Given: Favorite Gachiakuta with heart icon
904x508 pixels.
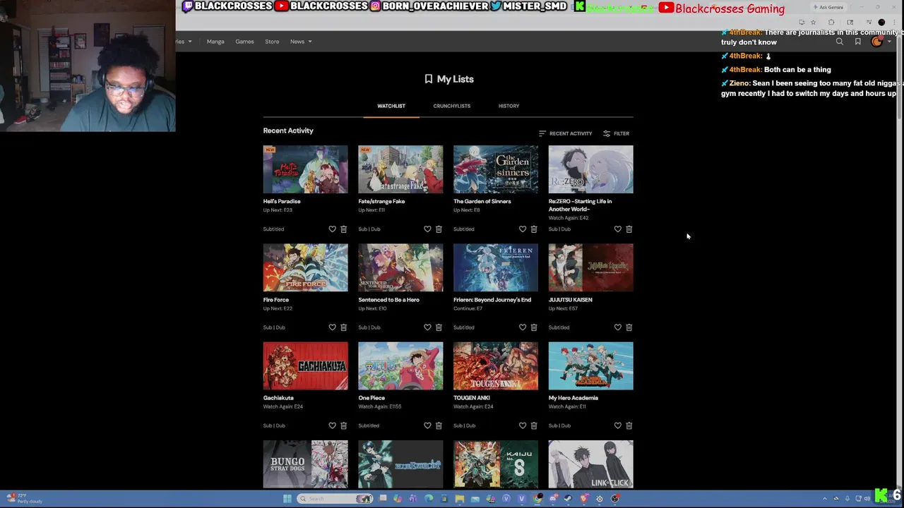Looking at the screenshot, I should [332, 425].
